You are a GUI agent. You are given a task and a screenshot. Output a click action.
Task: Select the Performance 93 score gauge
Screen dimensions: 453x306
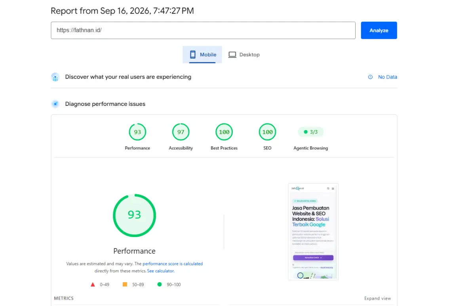pyautogui.click(x=137, y=132)
